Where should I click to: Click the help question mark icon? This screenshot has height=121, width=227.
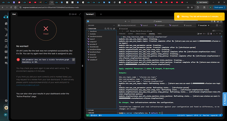[6, 101]
